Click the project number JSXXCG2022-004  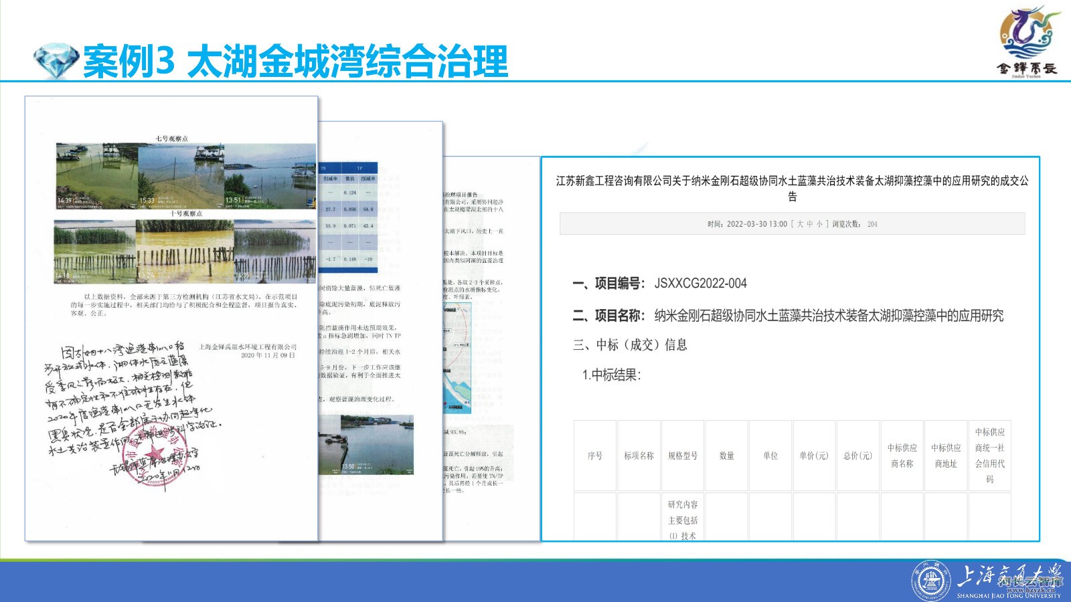tap(700, 283)
